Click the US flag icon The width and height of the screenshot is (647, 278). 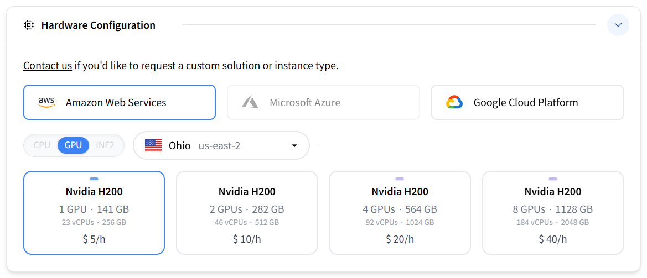[x=153, y=145]
